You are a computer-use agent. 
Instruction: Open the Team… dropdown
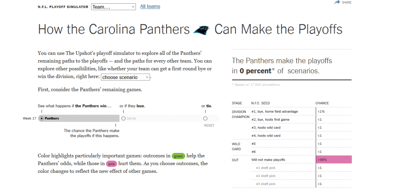tap(113, 7)
